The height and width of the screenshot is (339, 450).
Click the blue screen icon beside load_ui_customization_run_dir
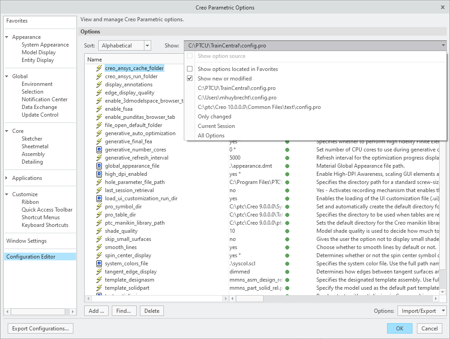point(99,198)
